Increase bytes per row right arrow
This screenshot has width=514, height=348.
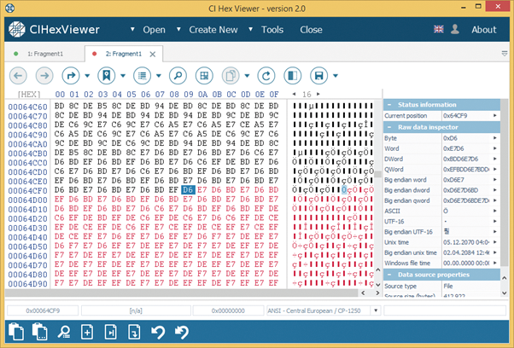pyautogui.click(x=318, y=94)
